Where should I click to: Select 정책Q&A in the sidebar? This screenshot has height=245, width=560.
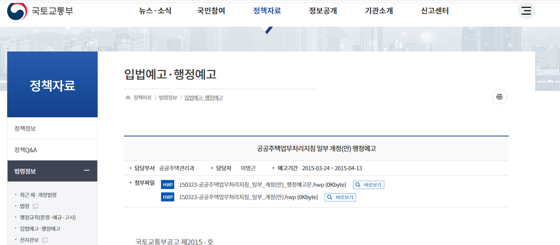pyautogui.click(x=52, y=150)
